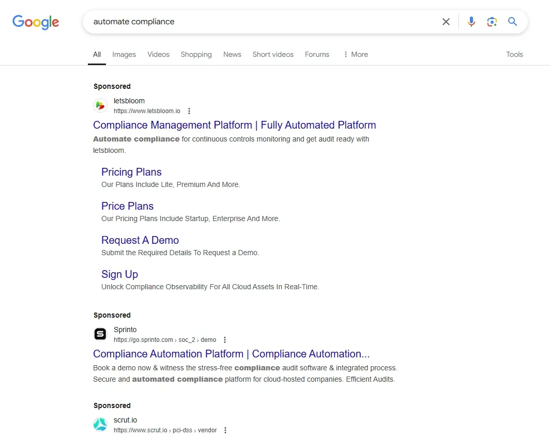Image resolution: width=550 pixels, height=438 pixels.
Task: Open the Pricing Plans sitelink
Action: coord(131,171)
